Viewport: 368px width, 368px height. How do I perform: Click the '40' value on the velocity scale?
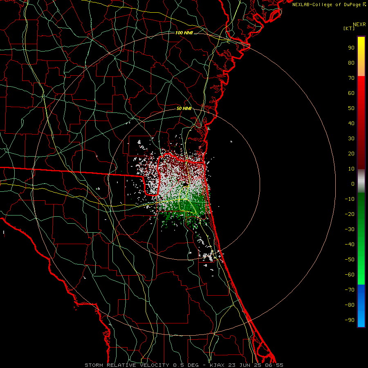[351, 123]
